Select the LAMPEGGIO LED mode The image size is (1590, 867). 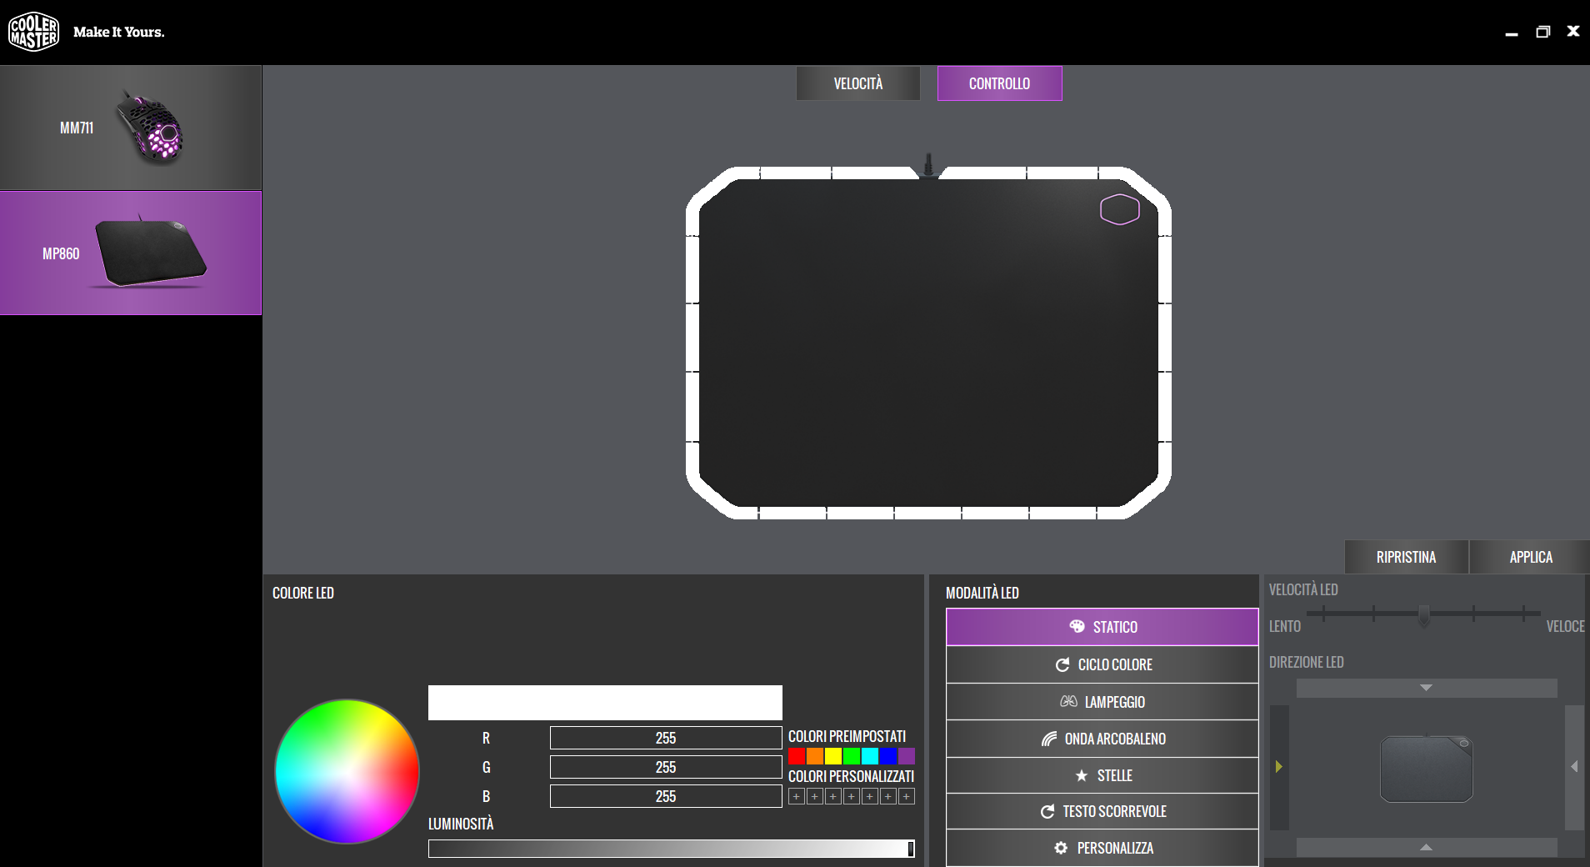[x=1102, y=702]
